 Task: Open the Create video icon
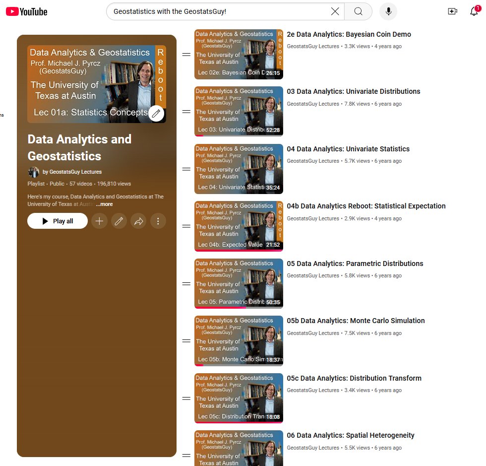452,11
